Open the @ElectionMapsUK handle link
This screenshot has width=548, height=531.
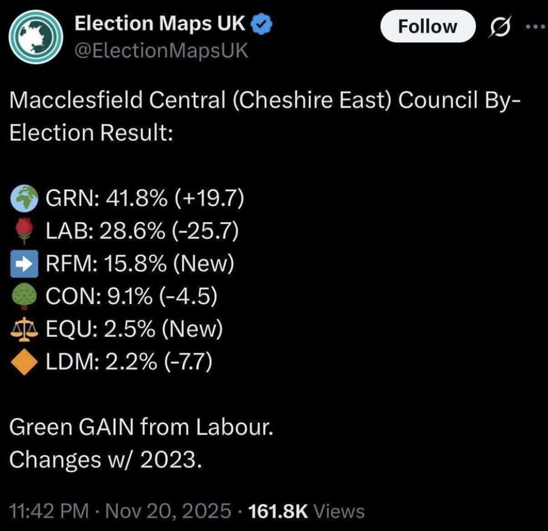162,51
